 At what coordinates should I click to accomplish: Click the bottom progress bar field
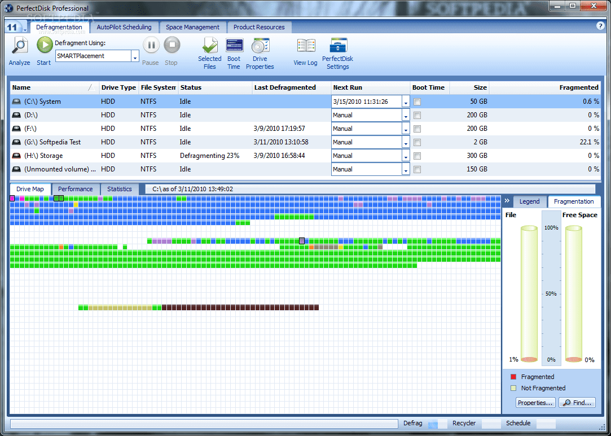(x=204, y=424)
